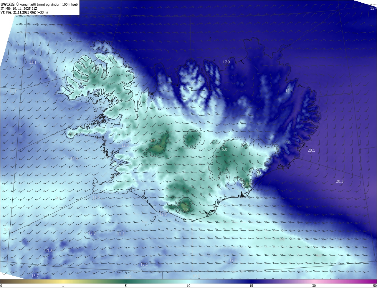Screen dimensions: 377x288
Task: Click the 12.4-adjacent legend tick label 15
Action: coord(251,286)
